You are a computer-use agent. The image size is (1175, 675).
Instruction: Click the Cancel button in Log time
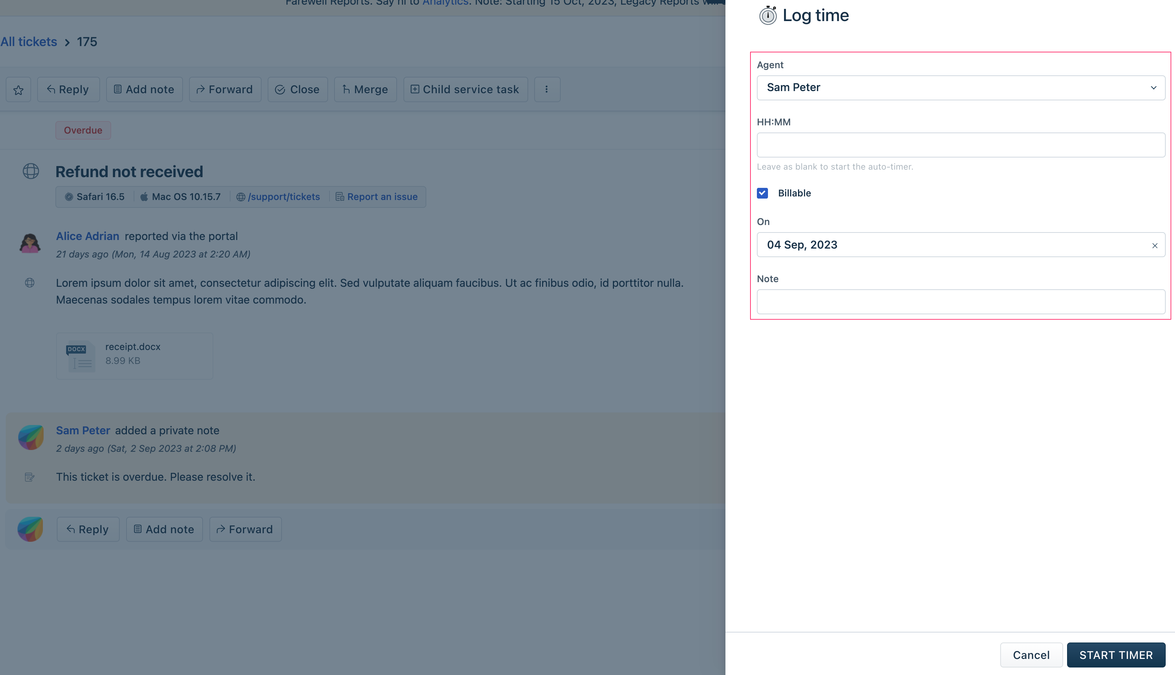pos(1031,654)
